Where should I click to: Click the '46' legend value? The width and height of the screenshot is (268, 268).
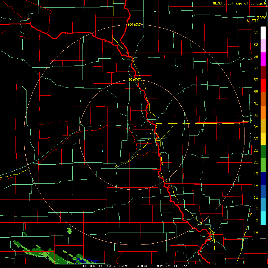[x=256, y=92]
